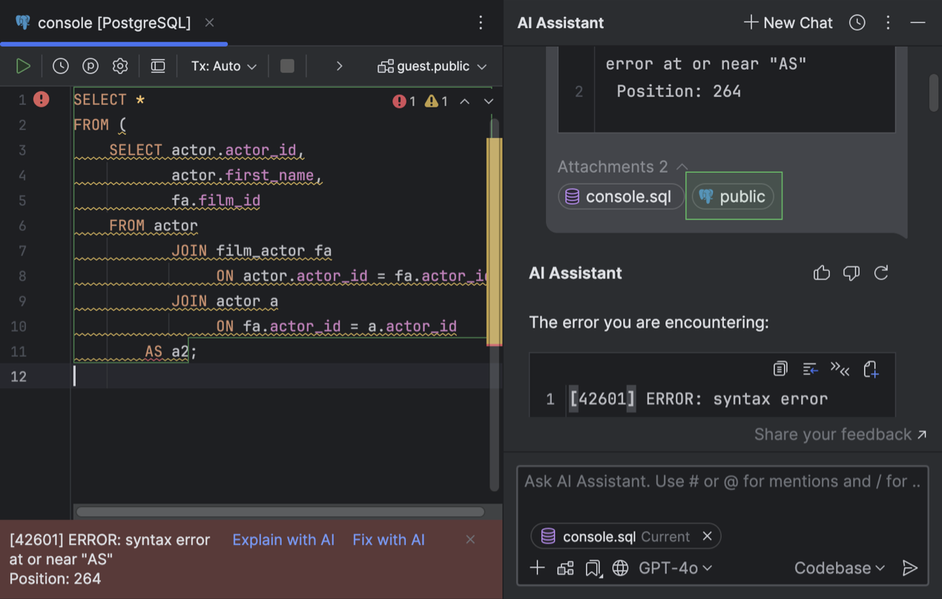
Task: Open the Tx: Auto transaction mode dropdown
Action: [x=222, y=65]
